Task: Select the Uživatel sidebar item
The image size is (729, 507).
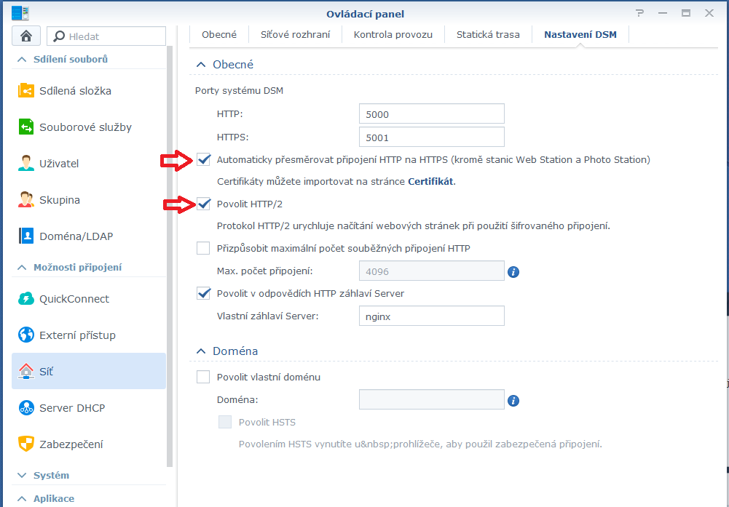Action: pyautogui.click(x=59, y=164)
